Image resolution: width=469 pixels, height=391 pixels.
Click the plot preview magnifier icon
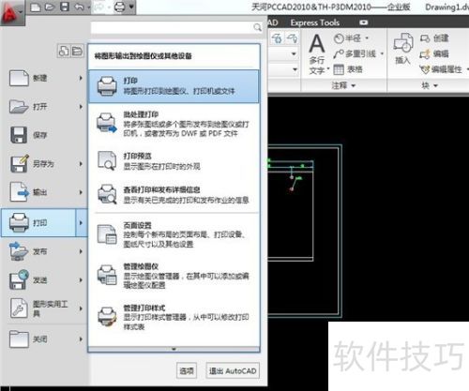coord(107,160)
